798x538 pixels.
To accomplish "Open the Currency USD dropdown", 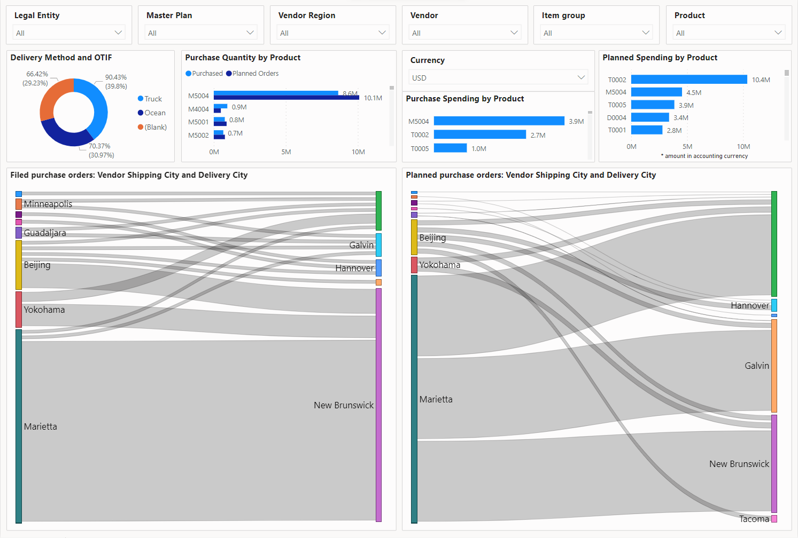I will [499, 77].
